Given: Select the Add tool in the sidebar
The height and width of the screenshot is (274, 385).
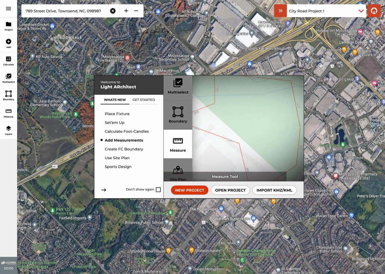Looking at the screenshot, I should coord(8,44).
